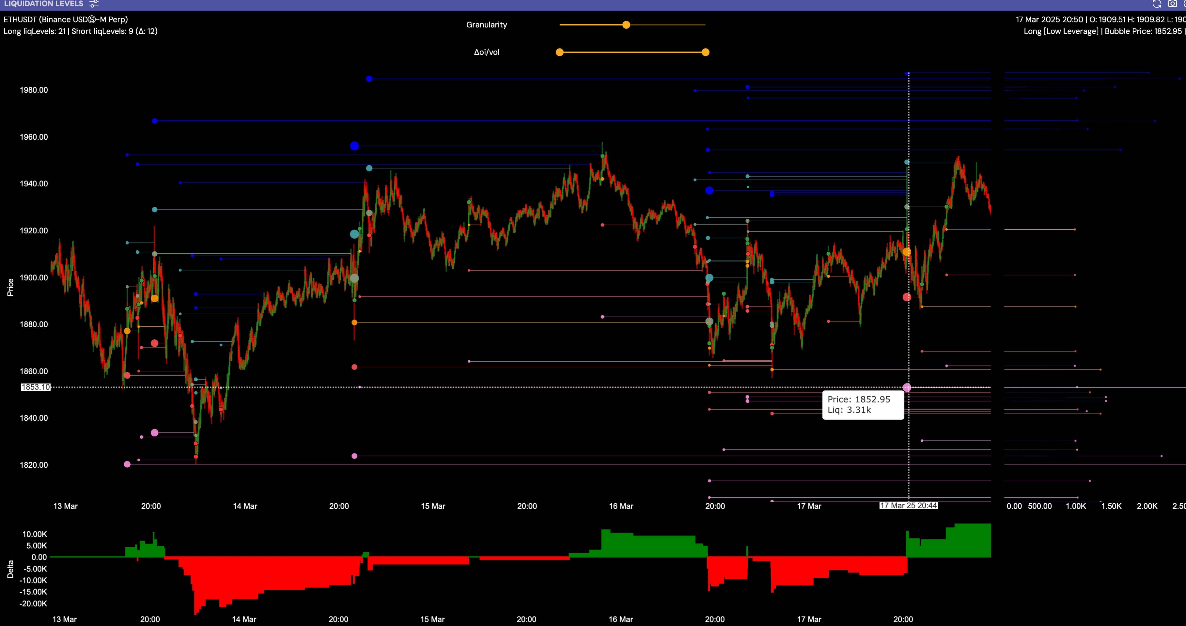This screenshot has width=1186, height=626.
Task: Select the largest blue bubble near 1956 price
Action: tap(354, 146)
